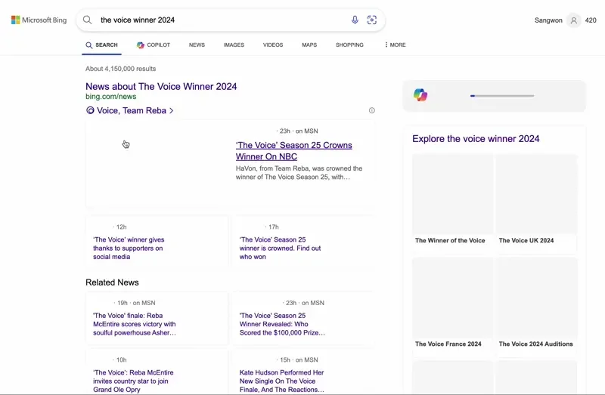The image size is (605, 395).
Task: Expand the More menu
Action: (x=395, y=45)
